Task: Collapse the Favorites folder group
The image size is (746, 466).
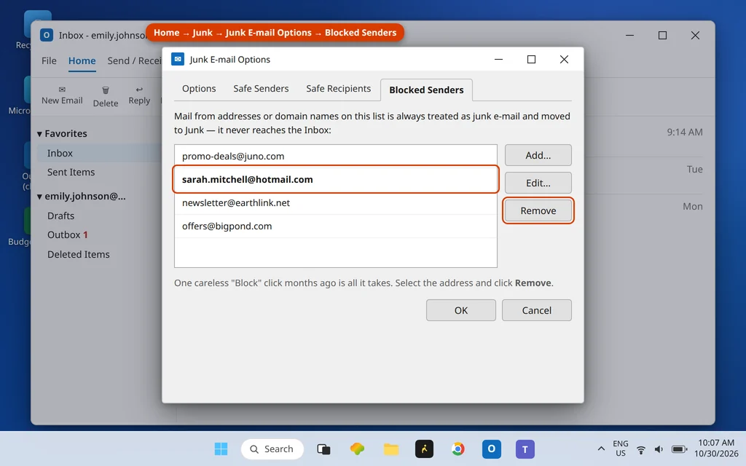Action: coord(39,134)
